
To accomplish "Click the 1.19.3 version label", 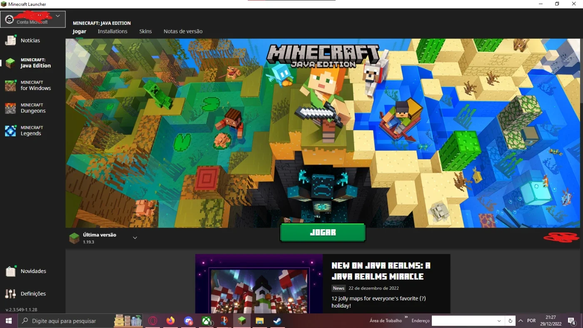I will click(88, 242).
